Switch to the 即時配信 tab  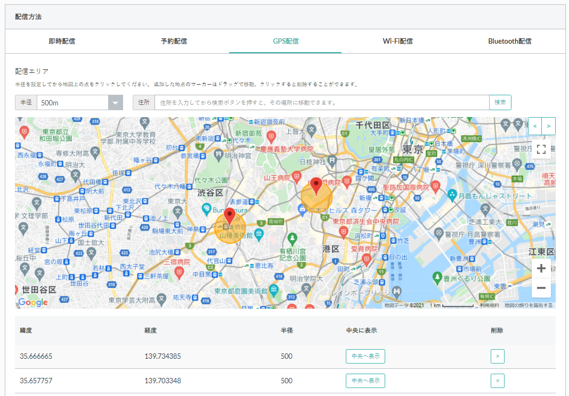(x=62, y=42)
